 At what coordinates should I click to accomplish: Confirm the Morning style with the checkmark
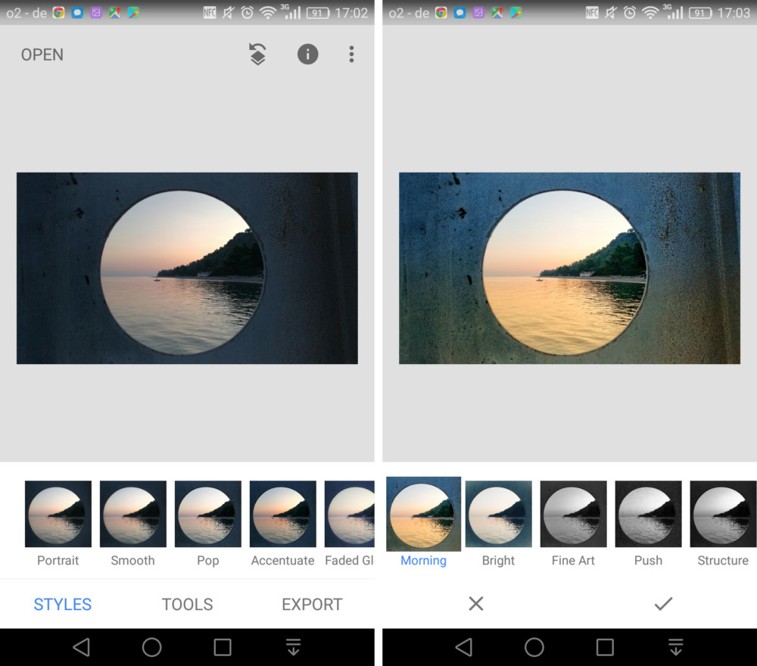coord(664,604)
